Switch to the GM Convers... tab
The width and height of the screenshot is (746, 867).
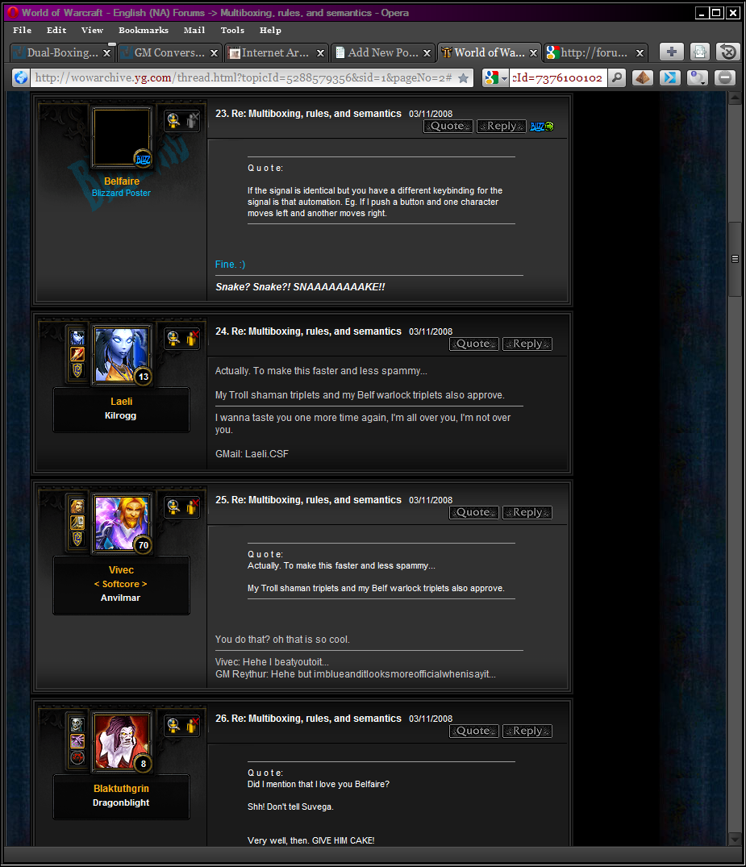[170, 52]
